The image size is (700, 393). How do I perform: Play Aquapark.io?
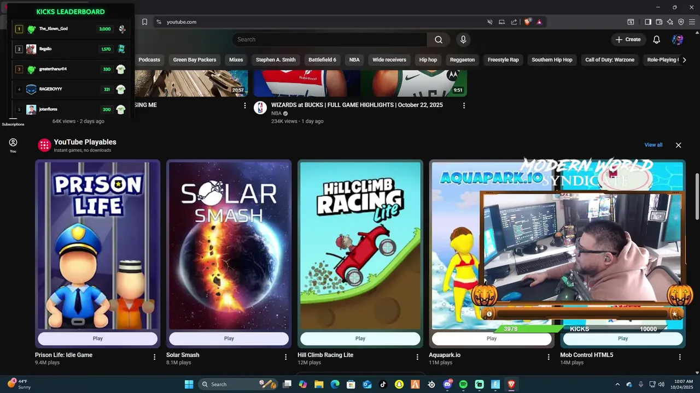pyautogui.click(x=491, y=338)
